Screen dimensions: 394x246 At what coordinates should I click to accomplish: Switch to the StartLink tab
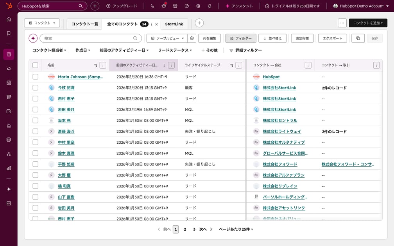point(174,24)
